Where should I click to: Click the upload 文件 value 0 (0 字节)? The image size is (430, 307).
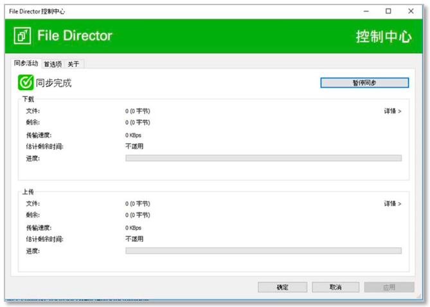138,203
